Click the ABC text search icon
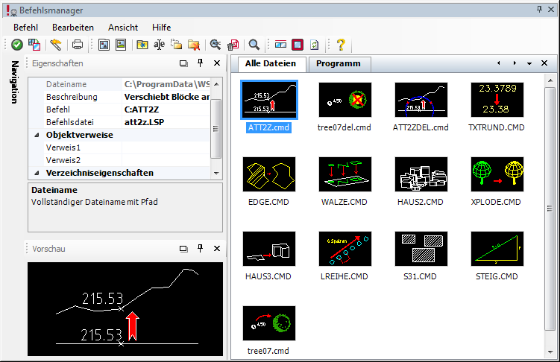The height and width of the screenshot is (362, 560). 215,45
